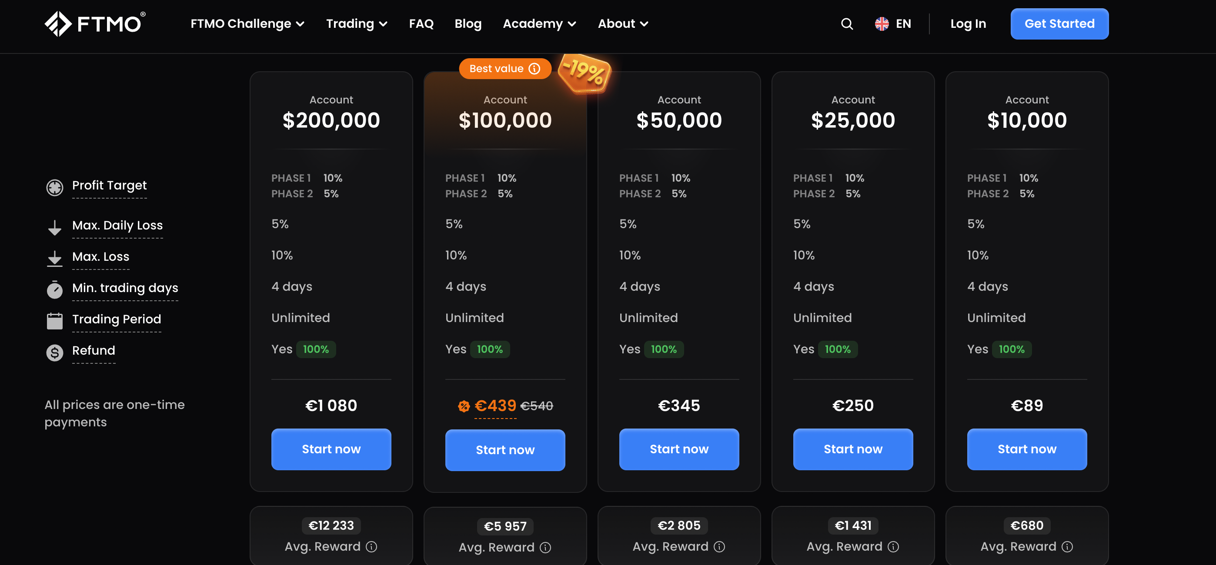Go to the Blog page
The image size is (1216, 565).
click(468, 23)
